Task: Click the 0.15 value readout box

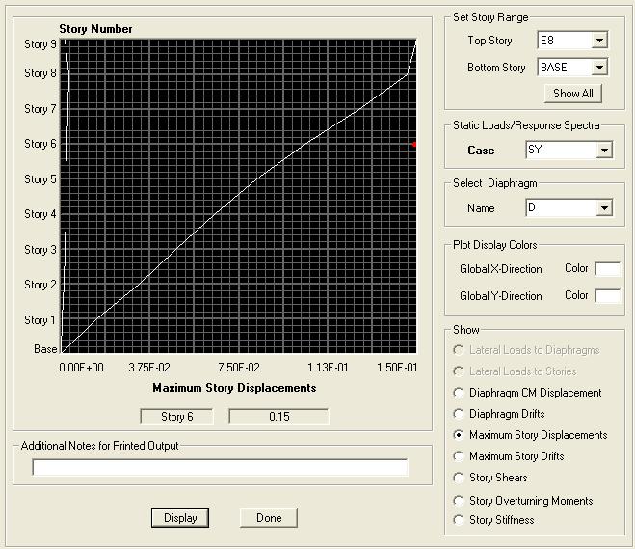Action: (279, 417)
